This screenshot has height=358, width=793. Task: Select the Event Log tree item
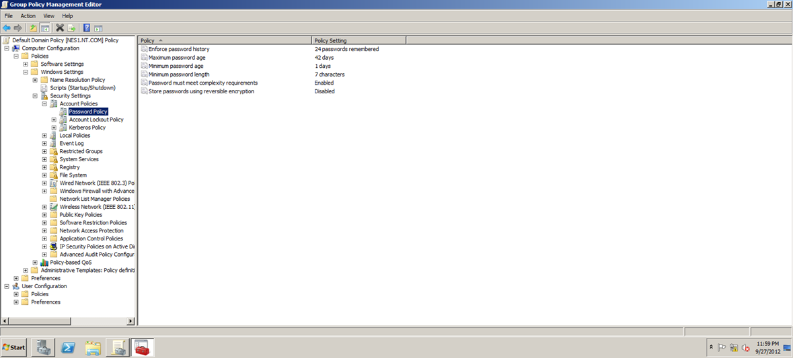pos(71,144)
